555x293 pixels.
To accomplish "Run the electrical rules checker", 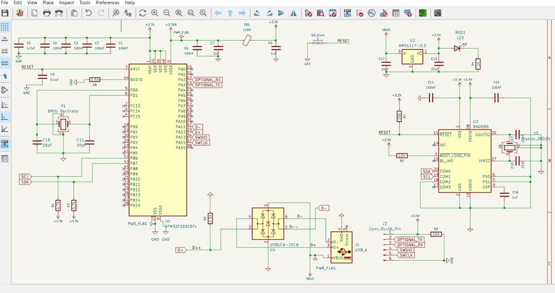I will pyautogui.click(x=359, y=12).
